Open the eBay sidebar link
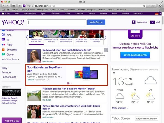Image resolution: width=164 pixels, height=123 pixels. (4, 68)
